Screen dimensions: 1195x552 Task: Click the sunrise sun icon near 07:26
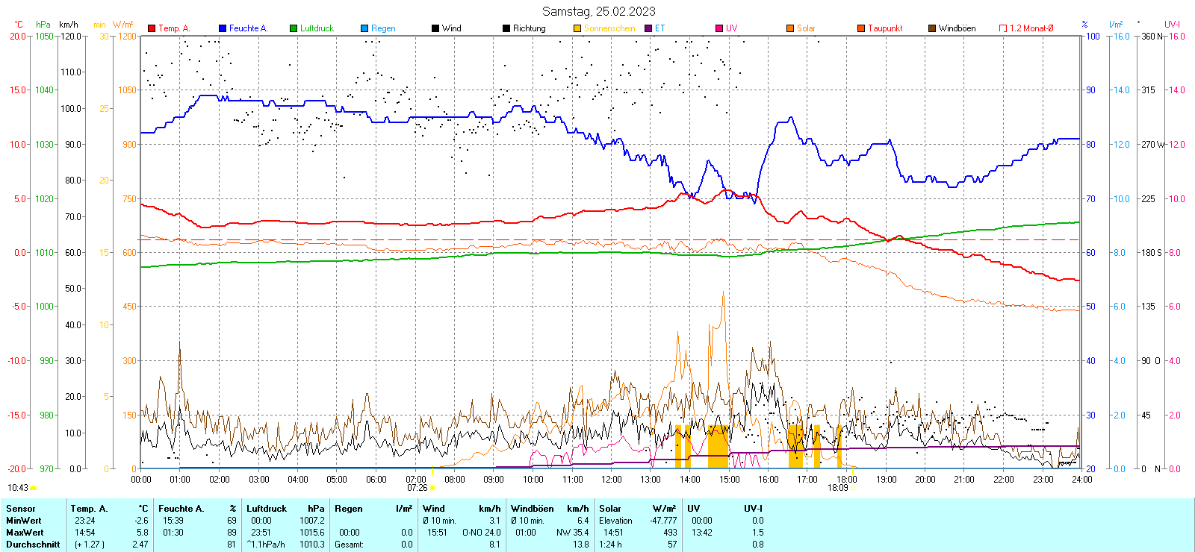click(x=432, y=488)
